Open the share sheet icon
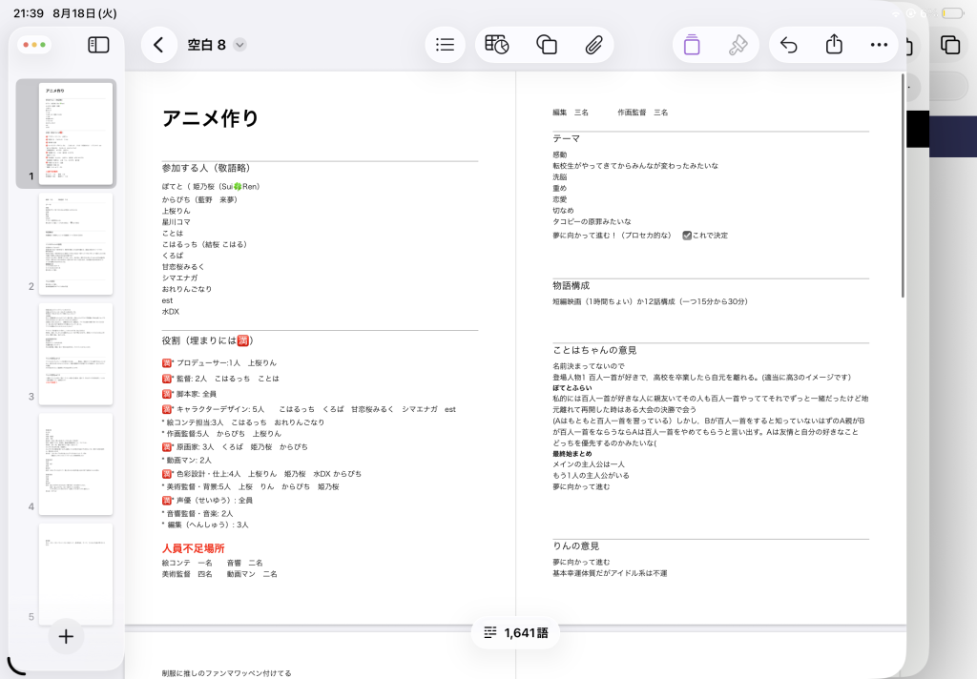This screenshot has width=977, height=679. coord(834,44)
